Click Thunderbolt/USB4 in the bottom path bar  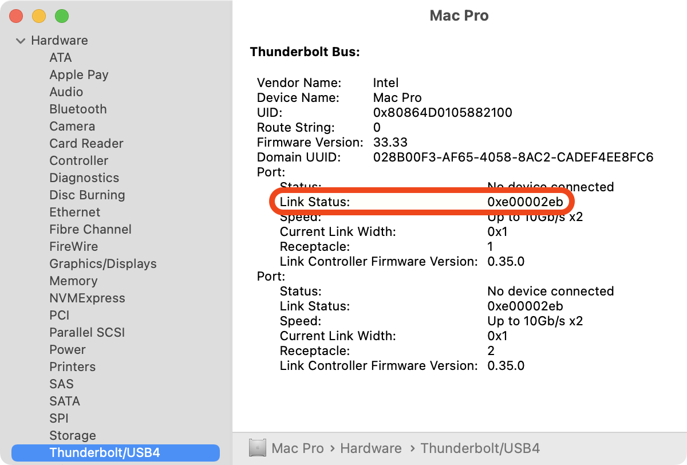coord(480,448)
